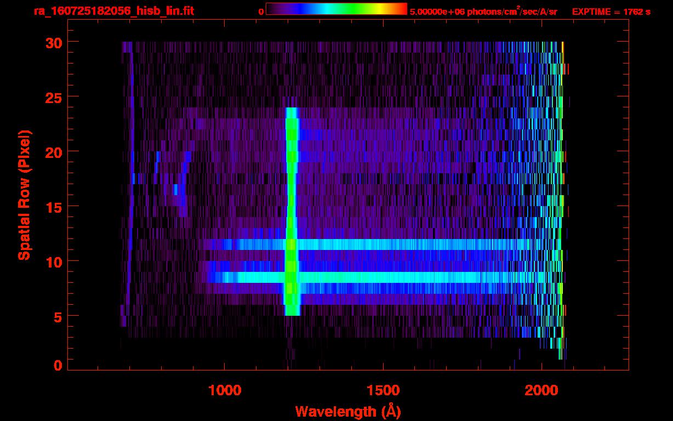The image size is (673, 421).
Task: Click the 1000 wavelength tick label
Action: [225, 390]
